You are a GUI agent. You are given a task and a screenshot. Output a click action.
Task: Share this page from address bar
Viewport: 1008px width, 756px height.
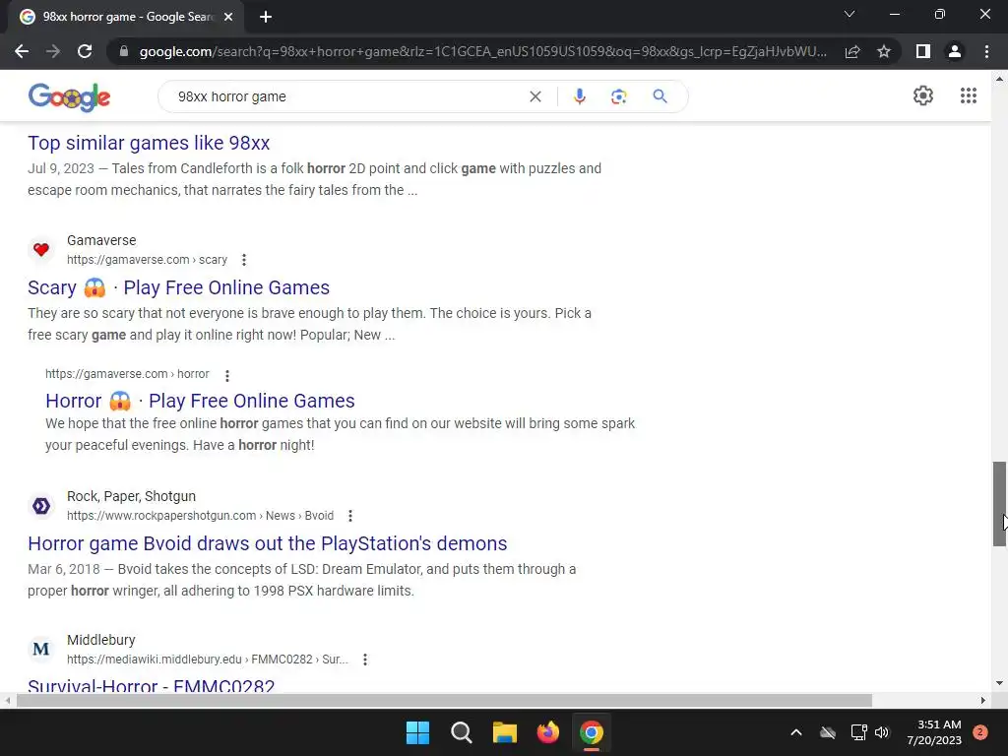(x=852, y=51)
